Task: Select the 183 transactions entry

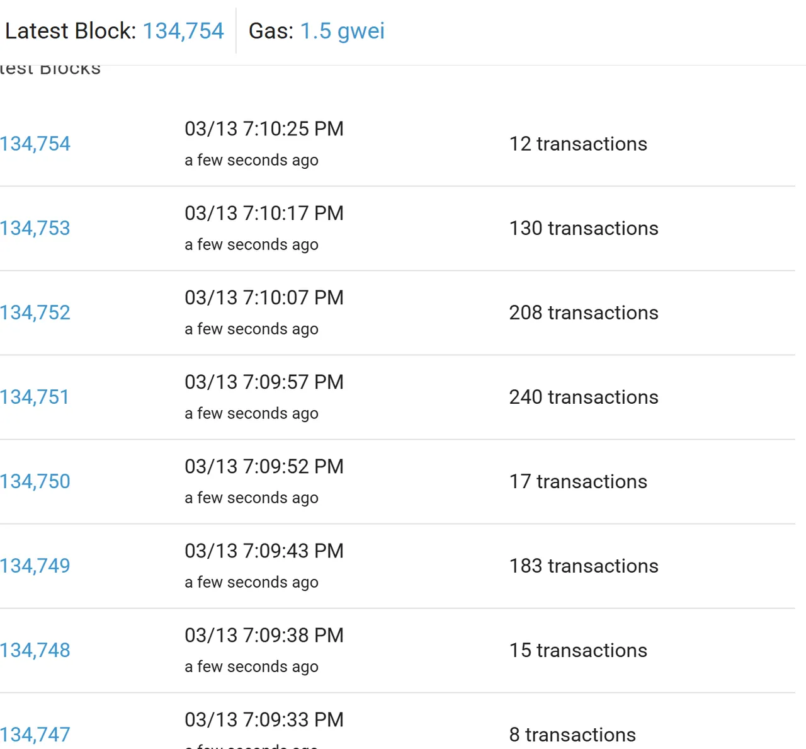Action: tap(584, 566)
